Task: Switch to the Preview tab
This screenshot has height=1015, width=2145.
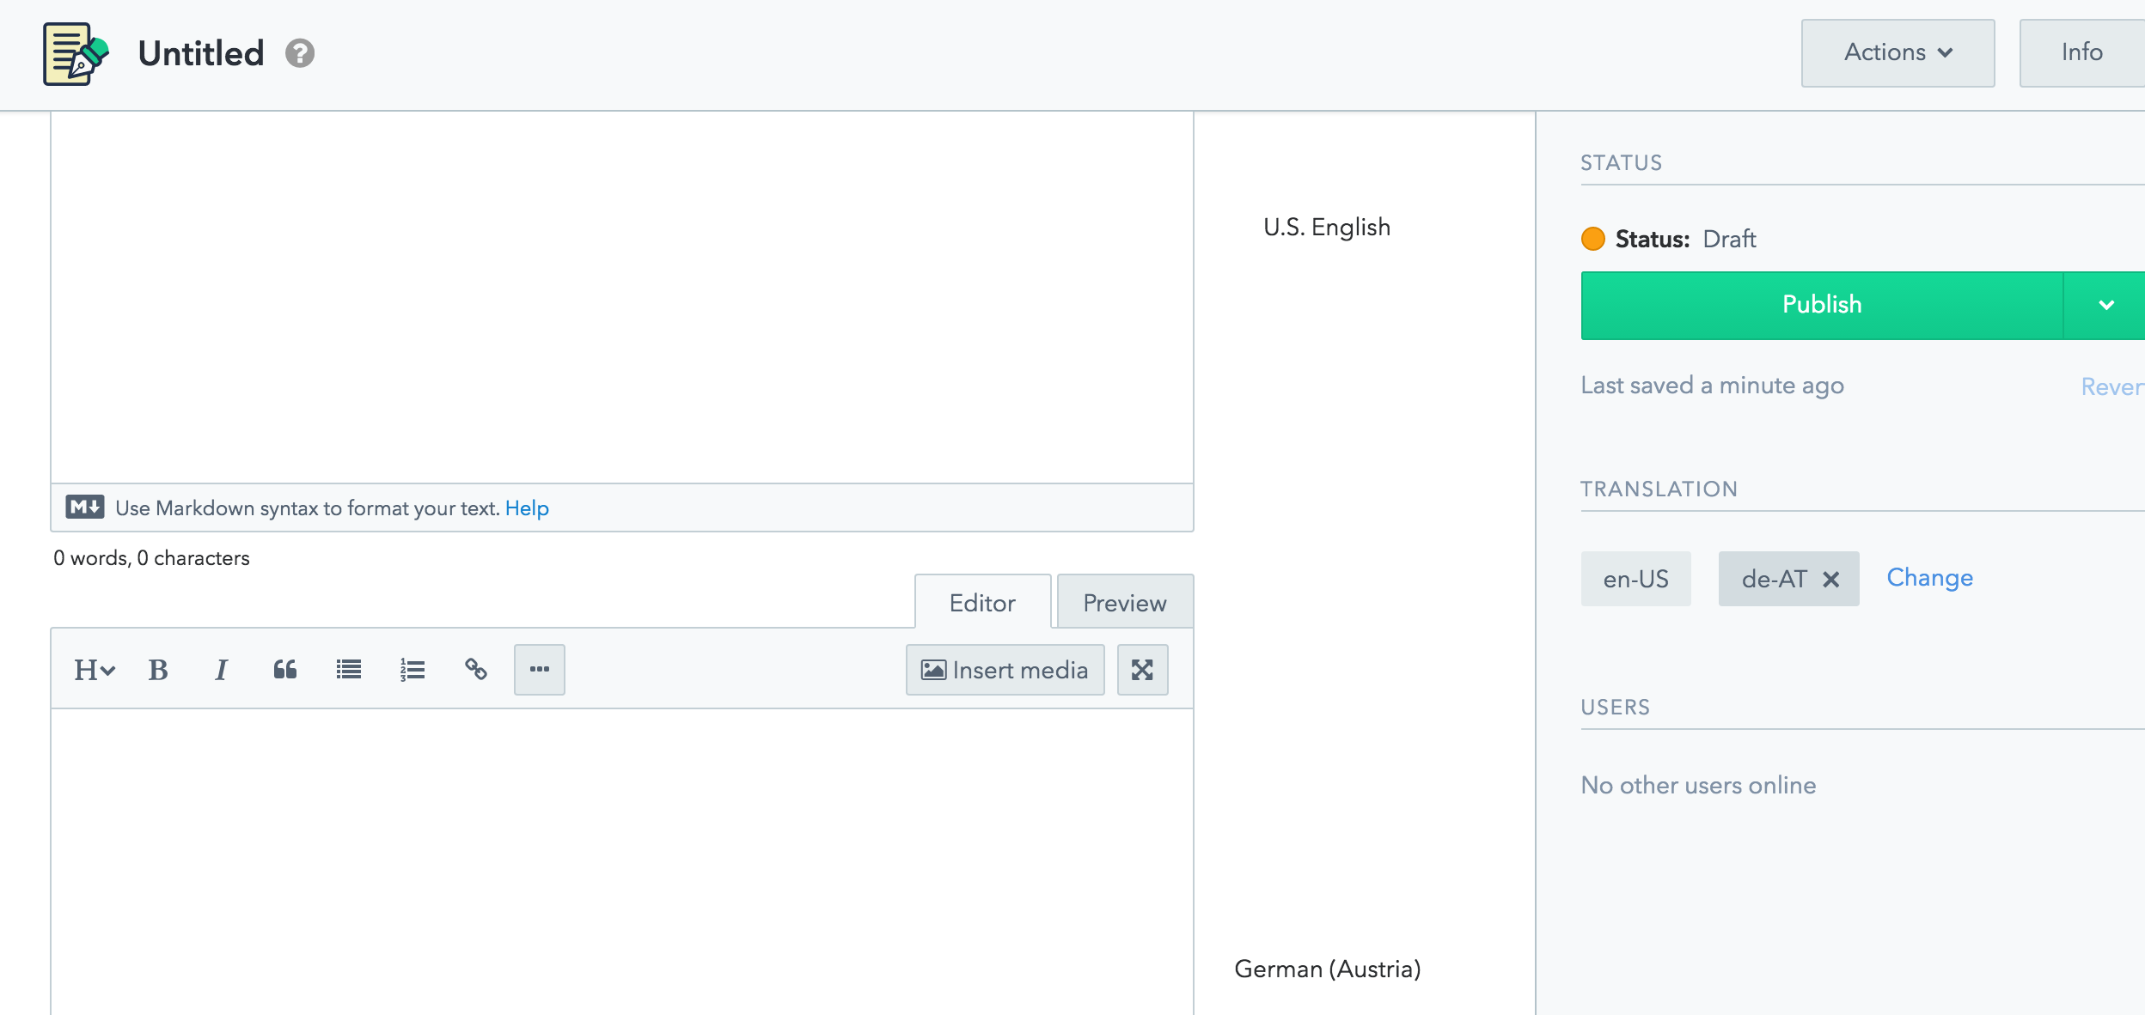Action: (x=1124, y=603)
